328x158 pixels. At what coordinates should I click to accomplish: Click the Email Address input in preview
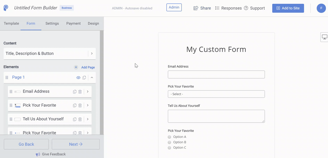pyautogui.click(x=216, y=74)
